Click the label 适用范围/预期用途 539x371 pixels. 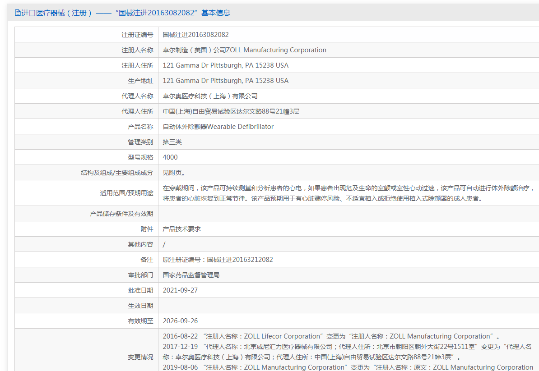[x=126, y=193]
